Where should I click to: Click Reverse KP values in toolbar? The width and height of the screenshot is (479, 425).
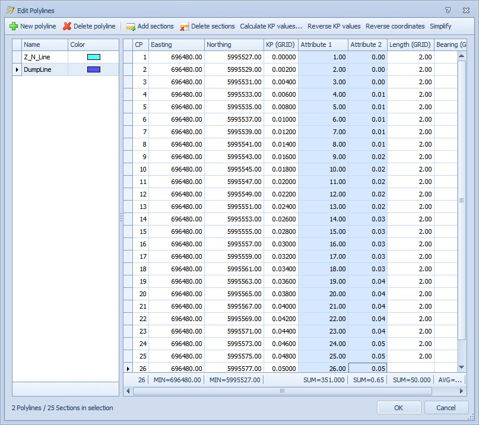tap(334, 26)
